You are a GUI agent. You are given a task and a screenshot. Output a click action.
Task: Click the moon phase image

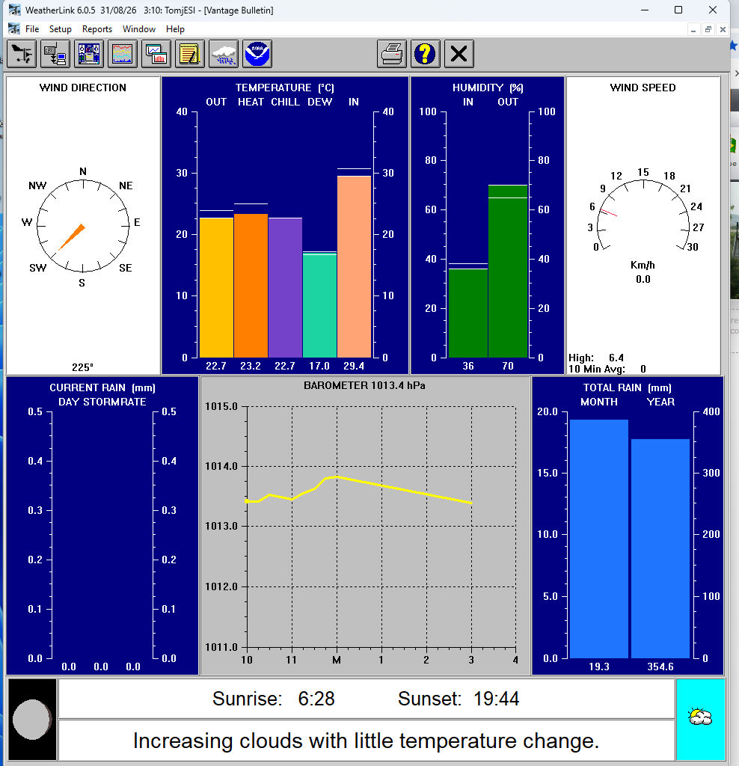click(32, 719)
